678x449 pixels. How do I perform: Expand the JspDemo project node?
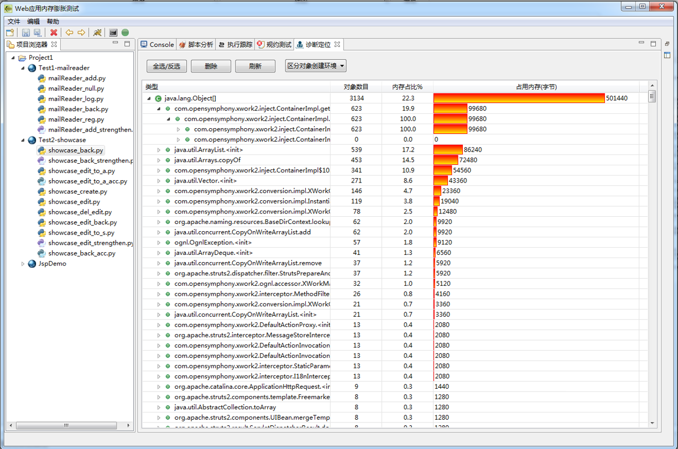23,264
